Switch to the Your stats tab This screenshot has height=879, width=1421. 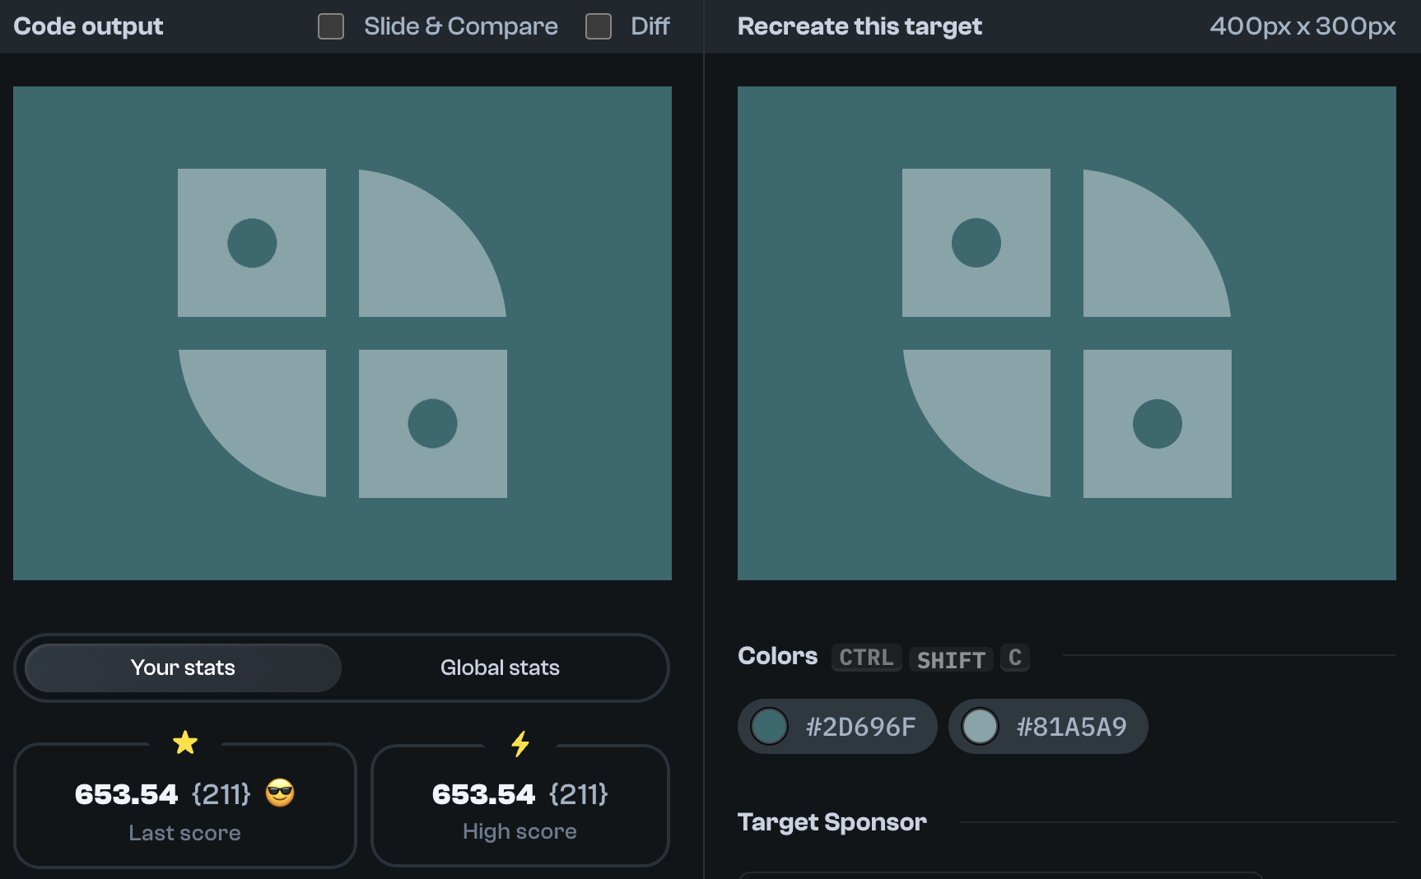coord(183,667)
